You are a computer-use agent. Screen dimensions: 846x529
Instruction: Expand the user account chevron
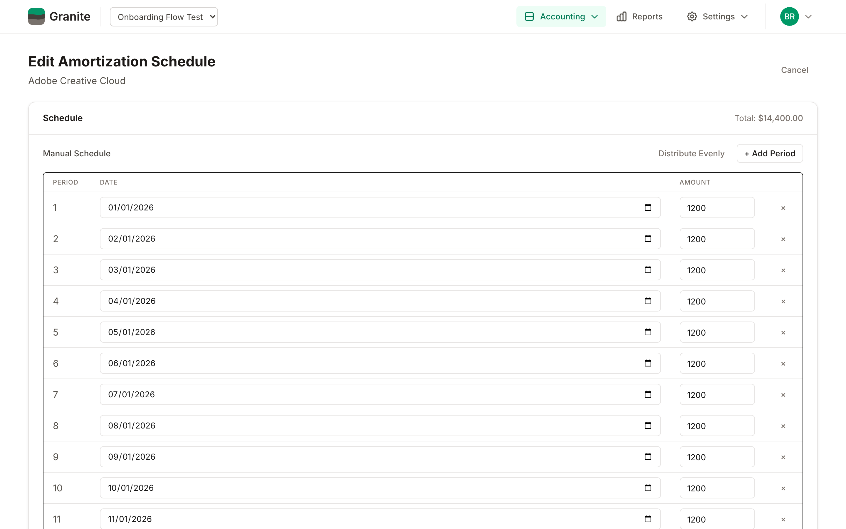(x=808, y=16)
